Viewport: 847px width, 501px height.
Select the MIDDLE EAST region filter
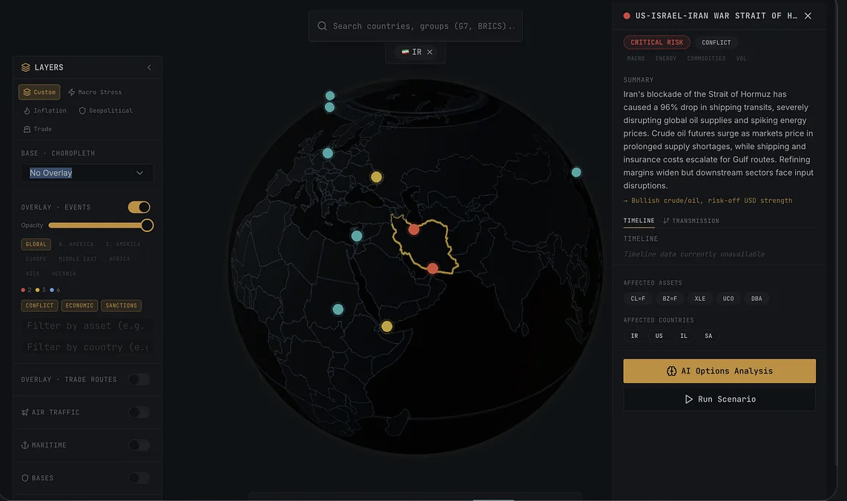coord(78,259)
